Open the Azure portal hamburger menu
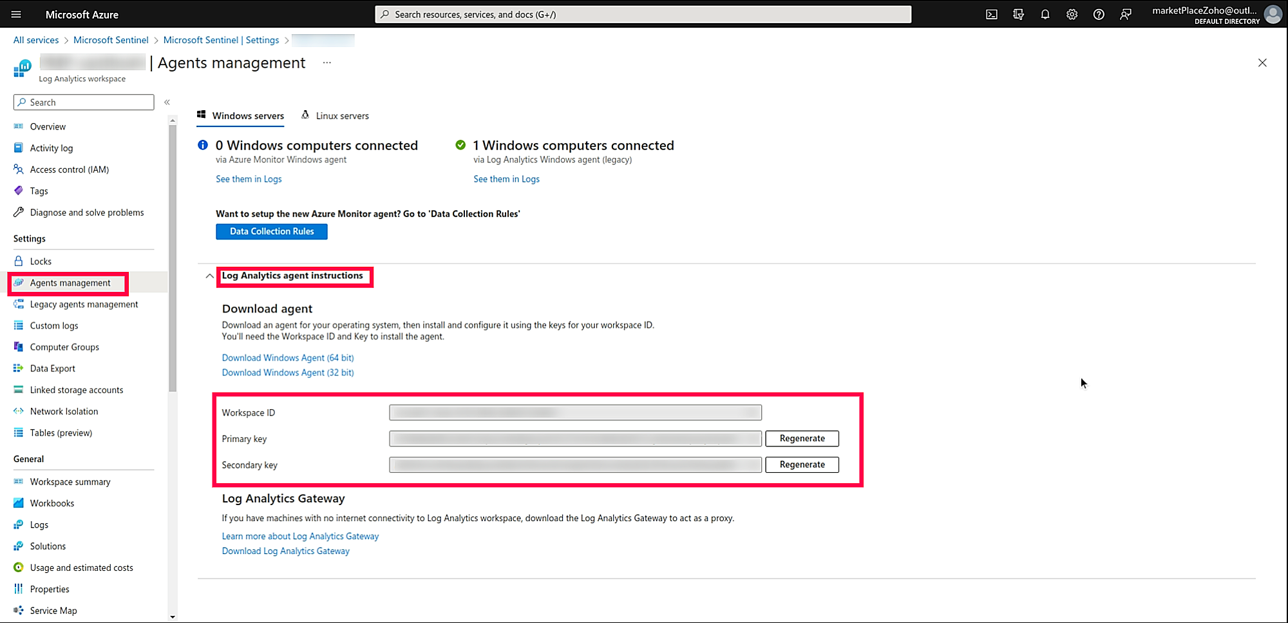This screenshot has width=1288, height=623. click(x=16, y=14)
